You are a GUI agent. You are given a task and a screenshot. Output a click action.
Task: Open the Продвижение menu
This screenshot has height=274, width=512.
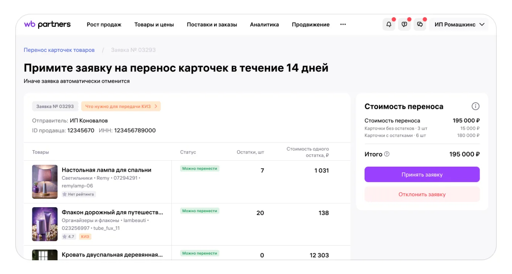pos(310,24)
